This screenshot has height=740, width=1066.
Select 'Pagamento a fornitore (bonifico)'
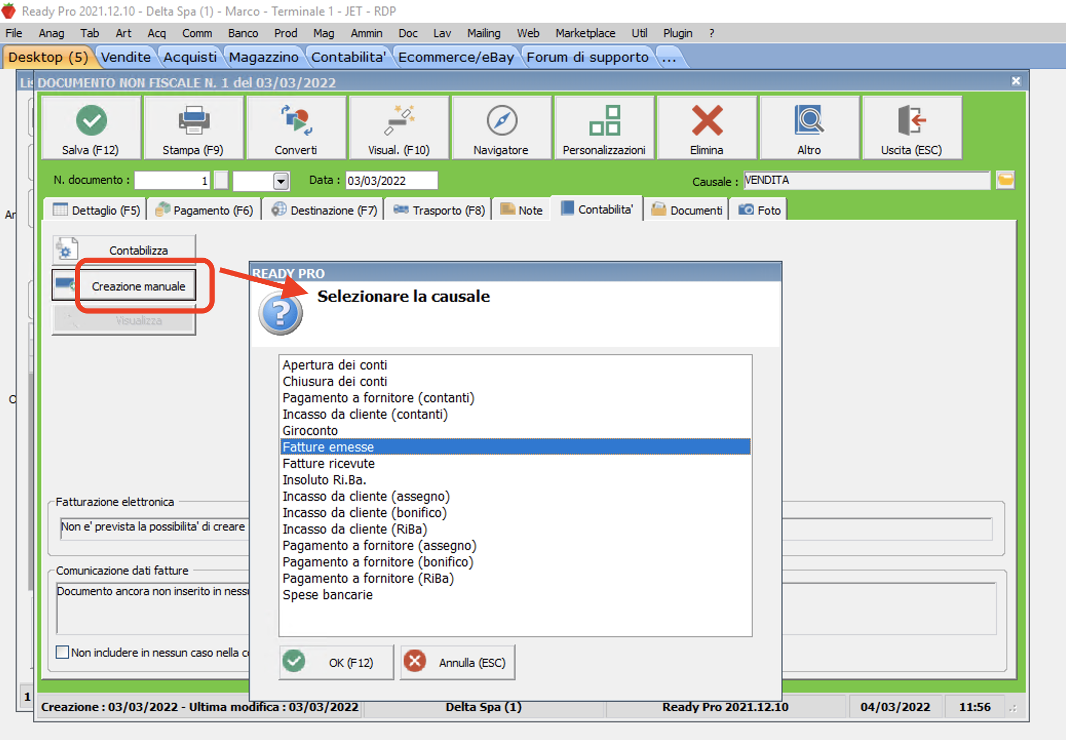click(x=516, y=562)
